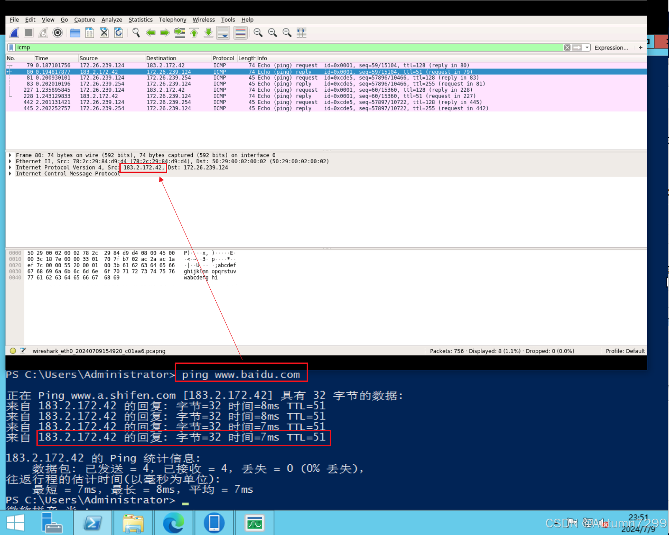Viewport: 669px width, 535px height.
Task: Select packet 445 echo reply row
Action: coord(326,108)
